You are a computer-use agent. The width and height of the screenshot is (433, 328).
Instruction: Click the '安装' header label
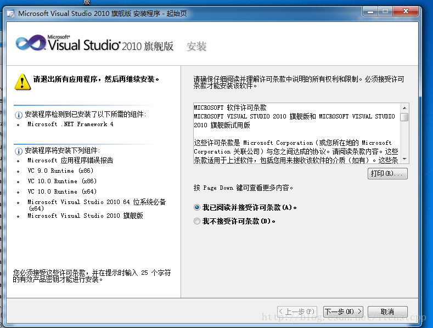coord(196,47)
